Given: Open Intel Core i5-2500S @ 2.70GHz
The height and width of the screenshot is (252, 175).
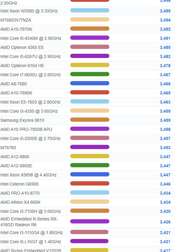Looking at the screenshot, I should click(30, 138).
